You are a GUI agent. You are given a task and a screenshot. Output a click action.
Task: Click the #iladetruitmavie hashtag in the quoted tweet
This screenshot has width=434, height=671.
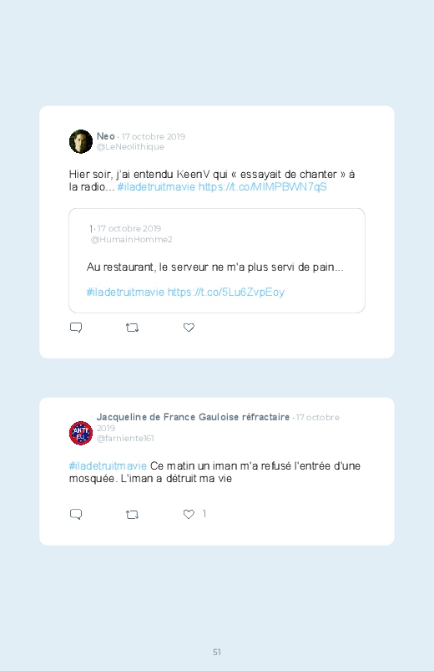pos(125,292)
